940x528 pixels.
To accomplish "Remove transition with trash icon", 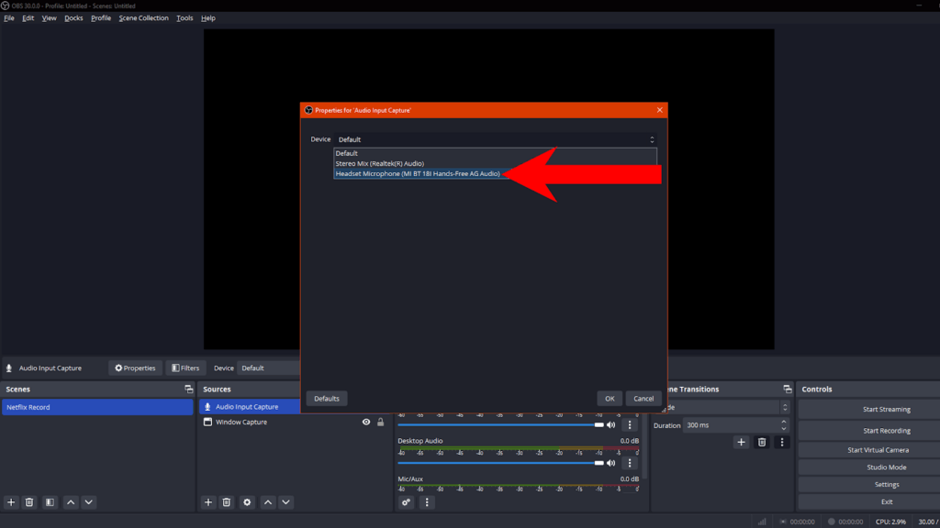I will click(762, 443).
